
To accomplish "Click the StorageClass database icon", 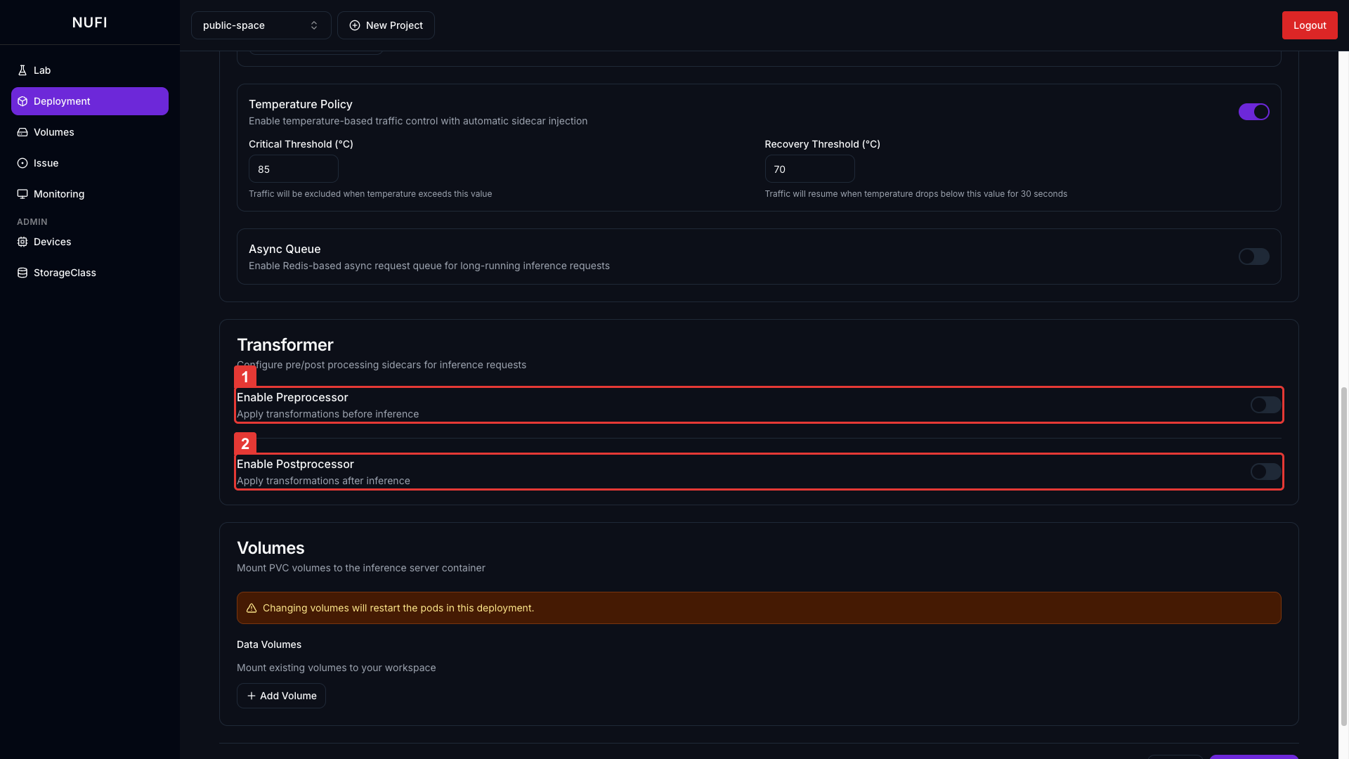I will pos(22,273).
